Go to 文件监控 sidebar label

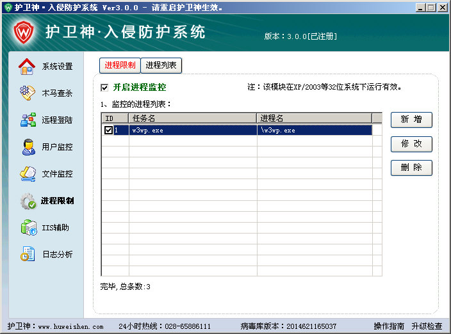tap(57, 174)
